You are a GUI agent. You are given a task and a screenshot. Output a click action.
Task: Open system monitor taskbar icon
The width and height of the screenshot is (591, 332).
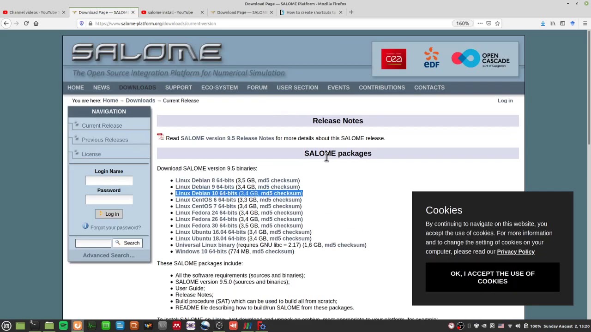[x=91, y=326]
